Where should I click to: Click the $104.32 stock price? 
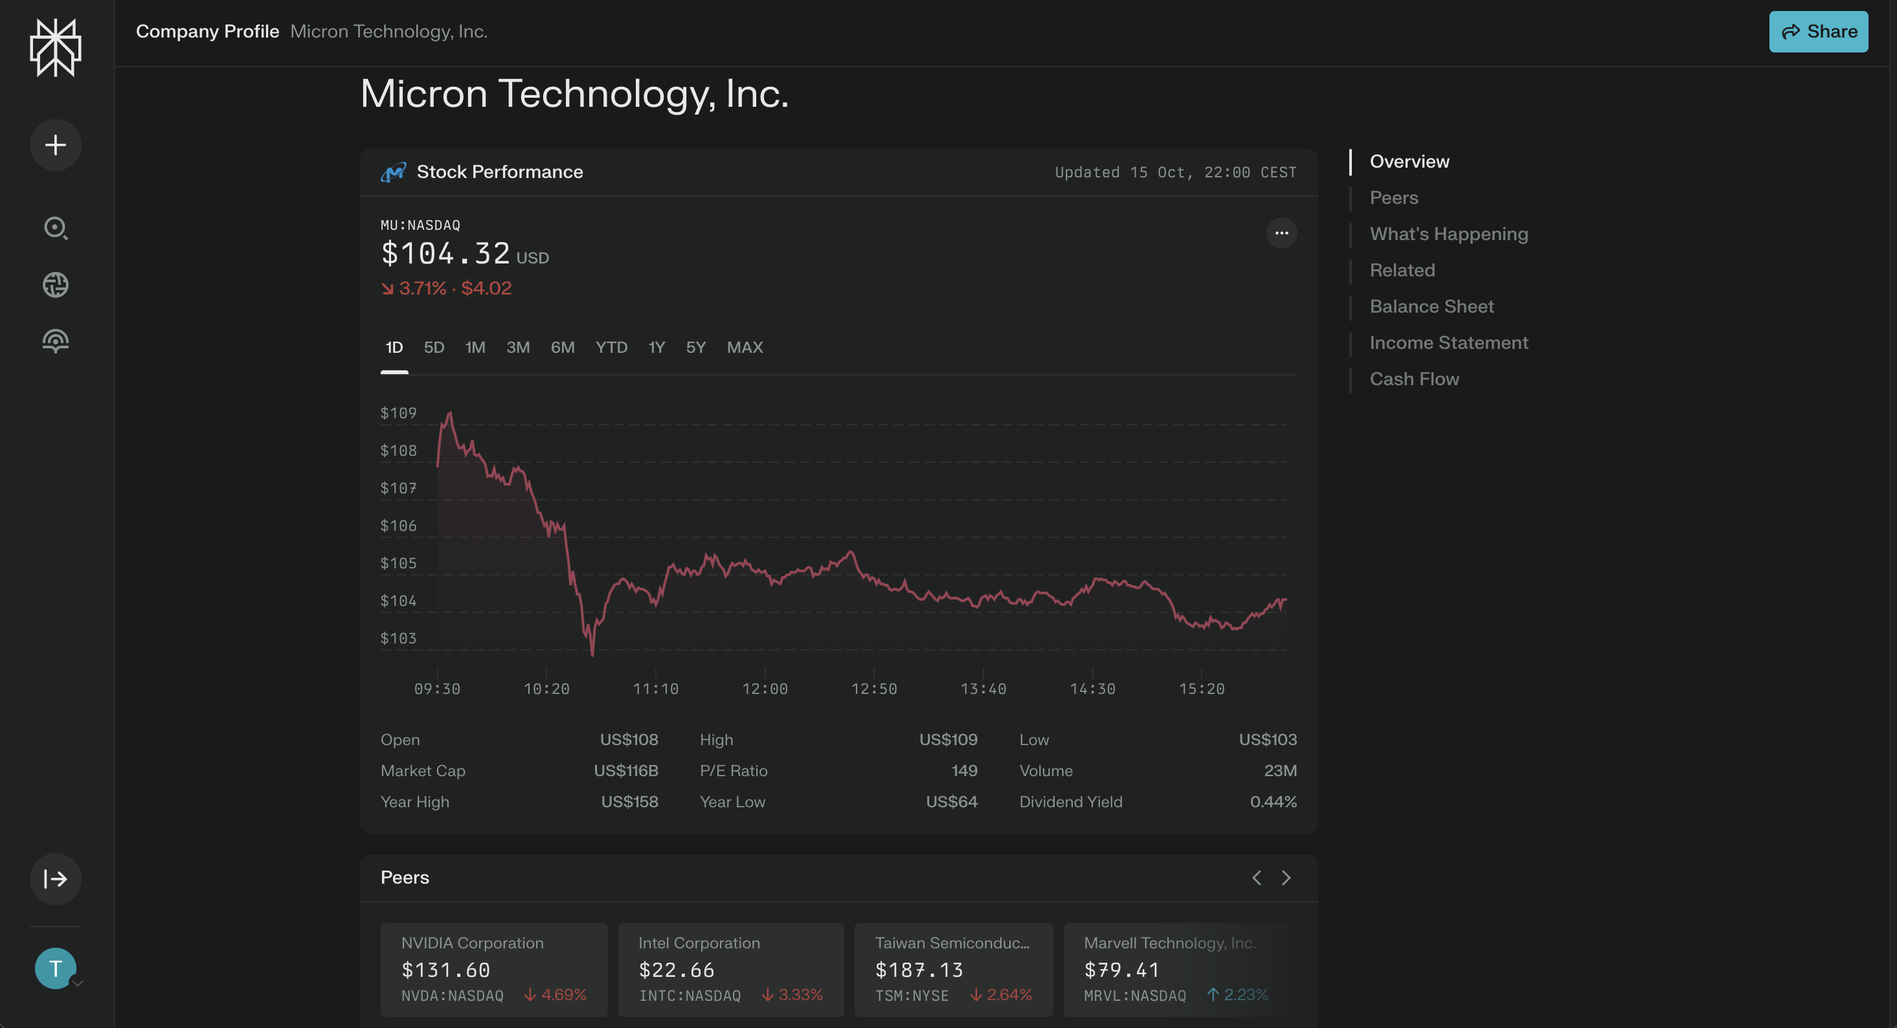coord(445,253)
